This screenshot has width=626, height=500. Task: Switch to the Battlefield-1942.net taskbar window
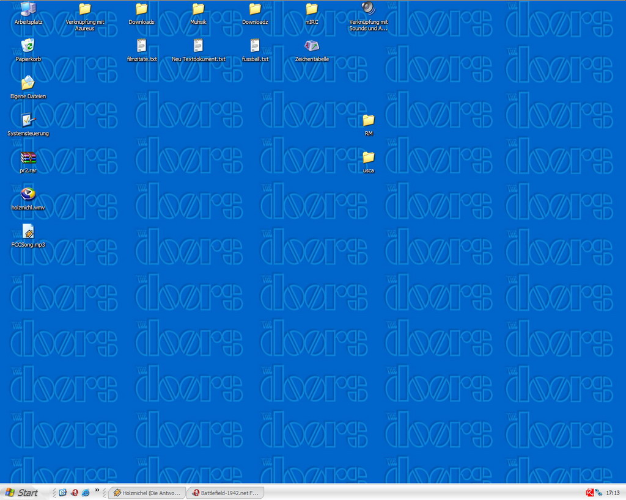pos(226,493)
